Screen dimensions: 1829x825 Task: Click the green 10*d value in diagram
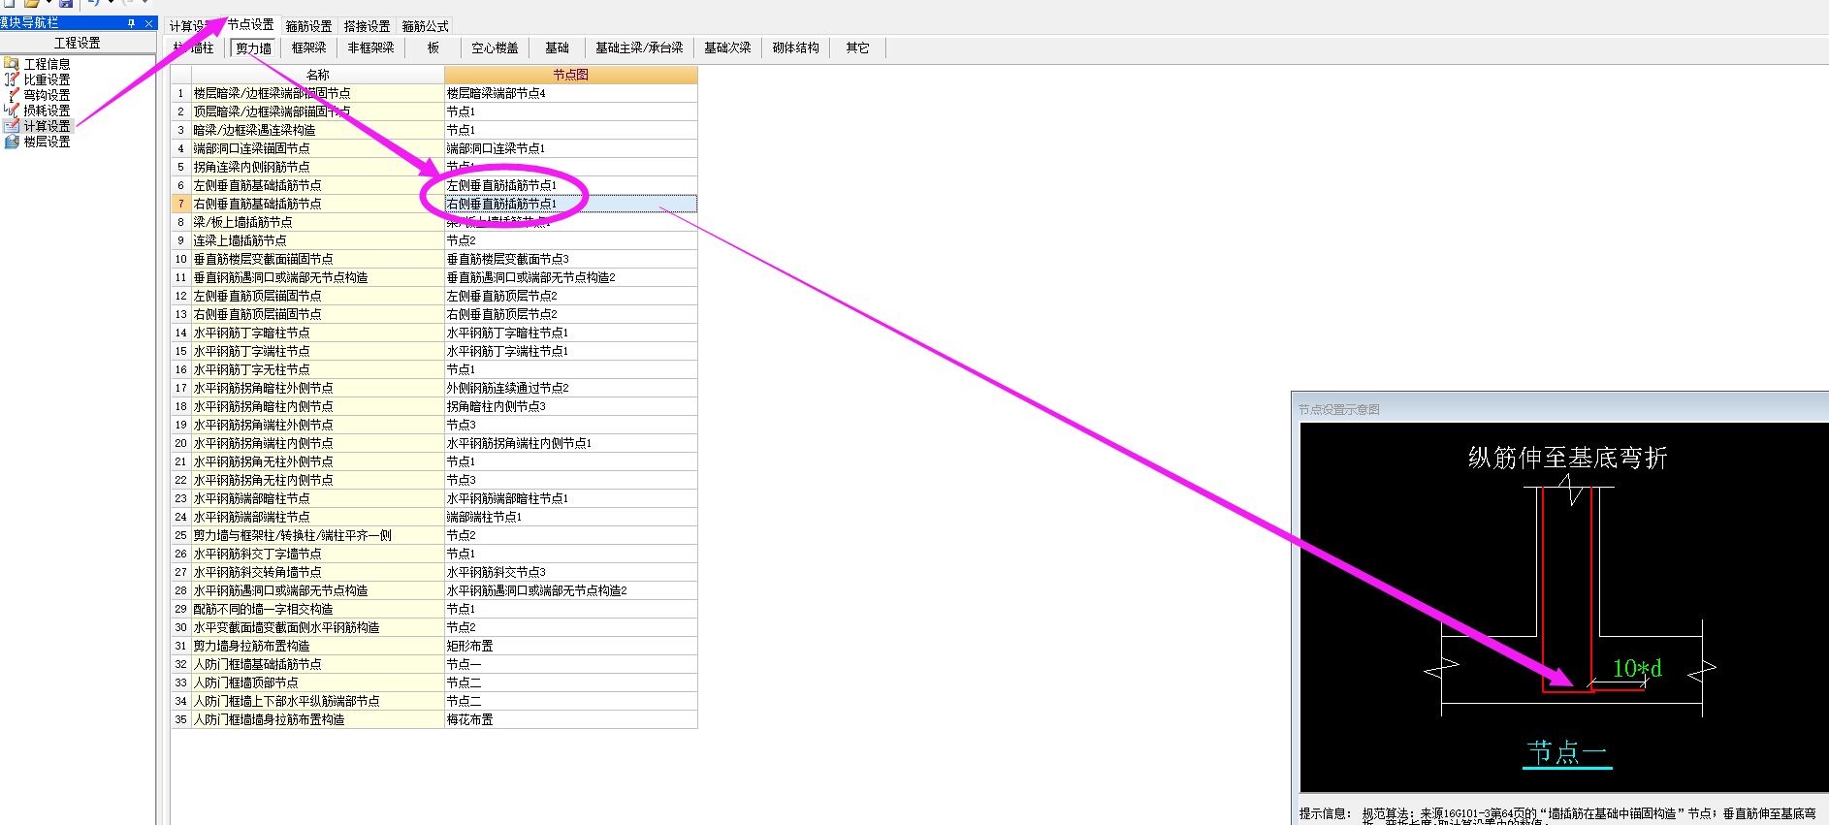click(x=1636, y=668)
